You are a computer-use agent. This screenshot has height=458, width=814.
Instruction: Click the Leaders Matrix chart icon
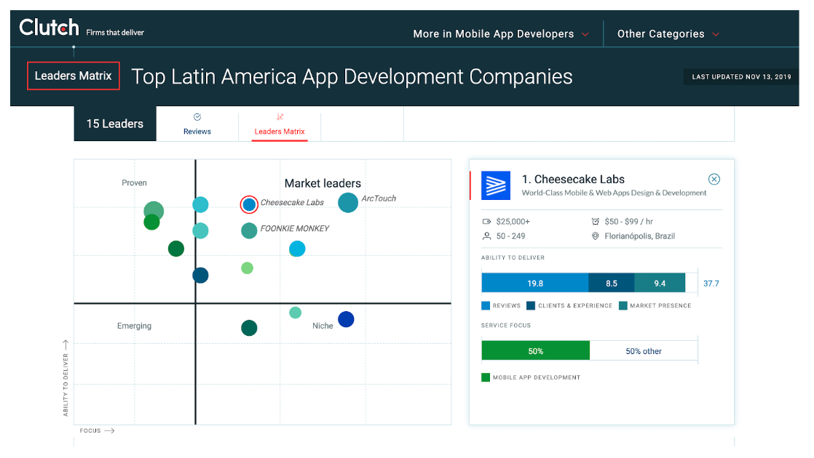pos(280,117)
